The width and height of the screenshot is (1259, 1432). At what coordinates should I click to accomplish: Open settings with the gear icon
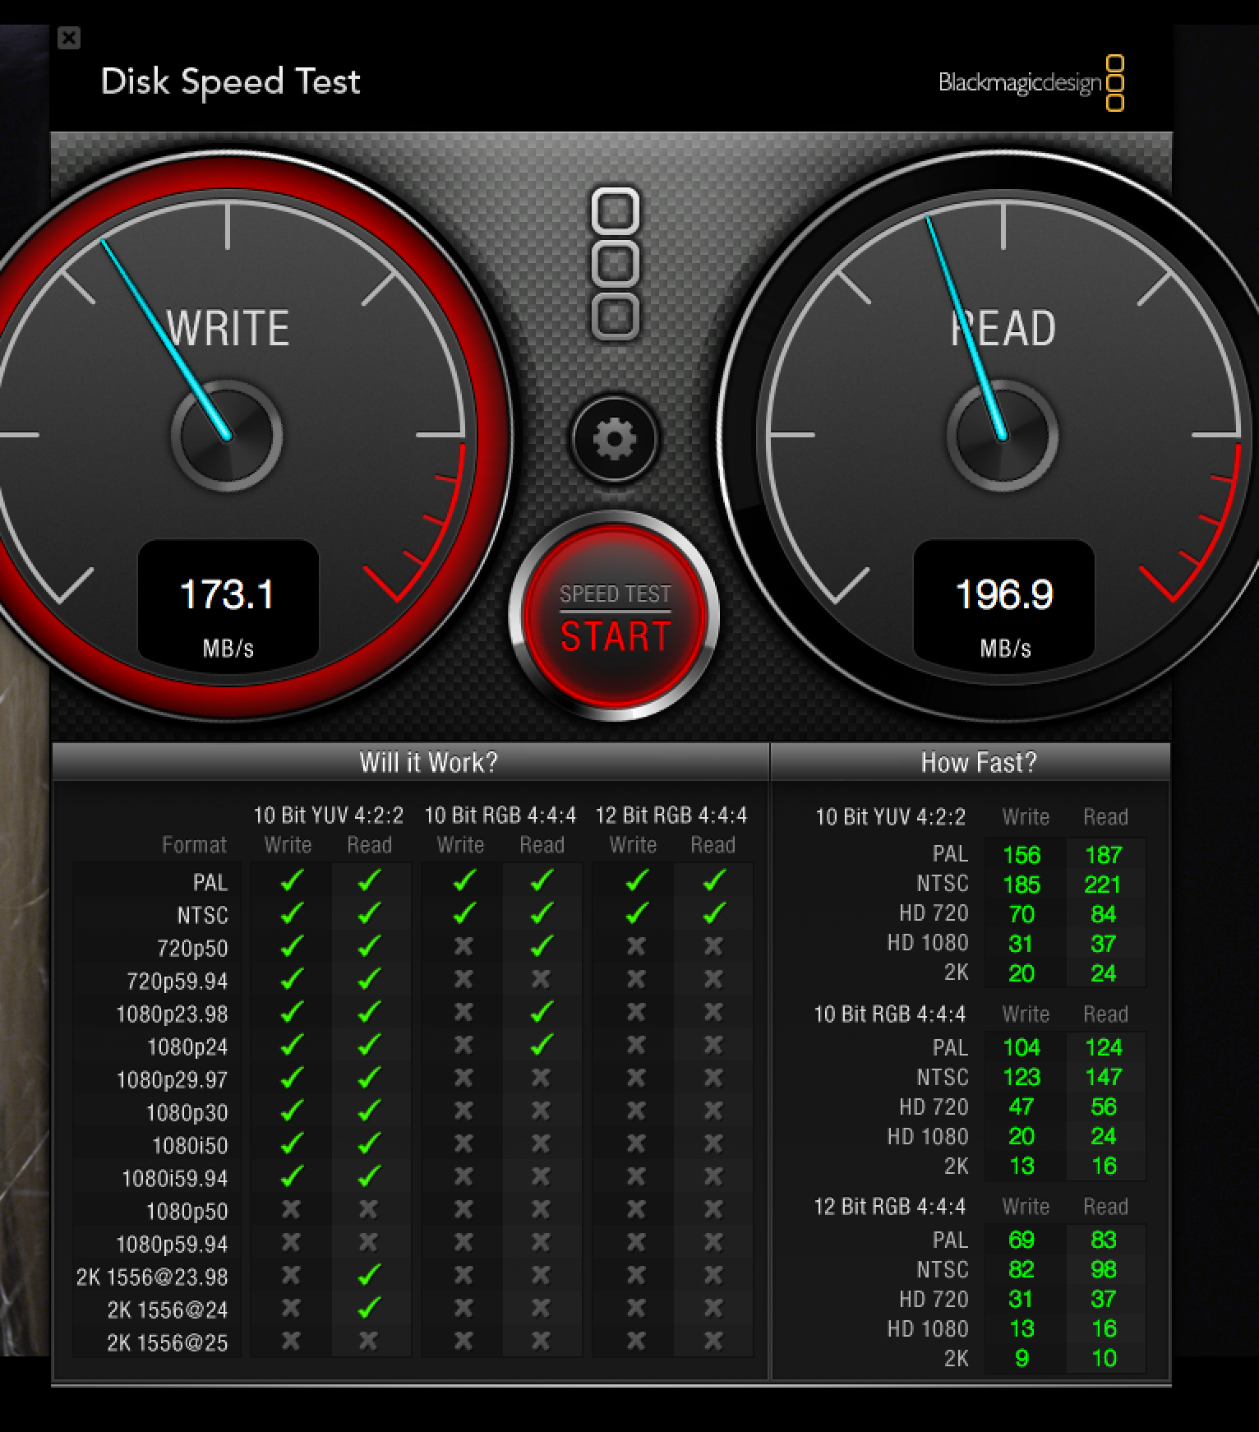615,438
